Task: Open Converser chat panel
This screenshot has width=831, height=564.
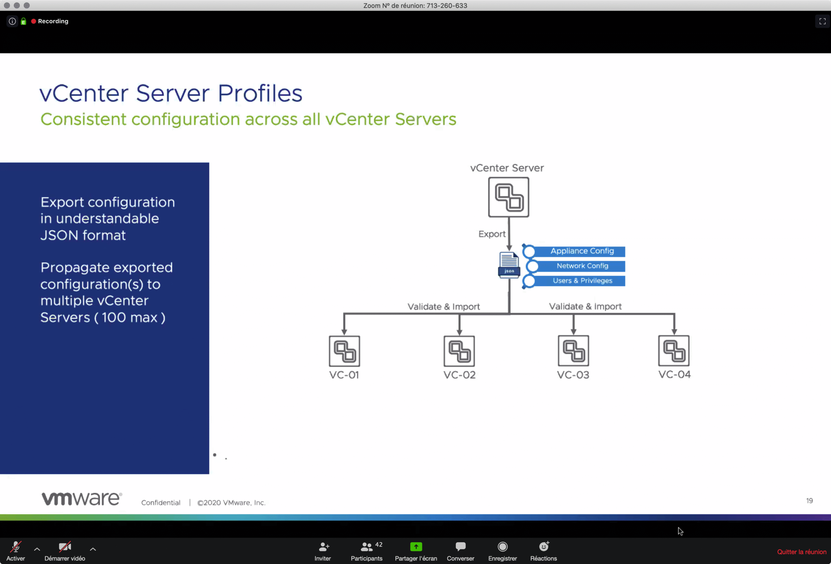Action: [460, 551]
